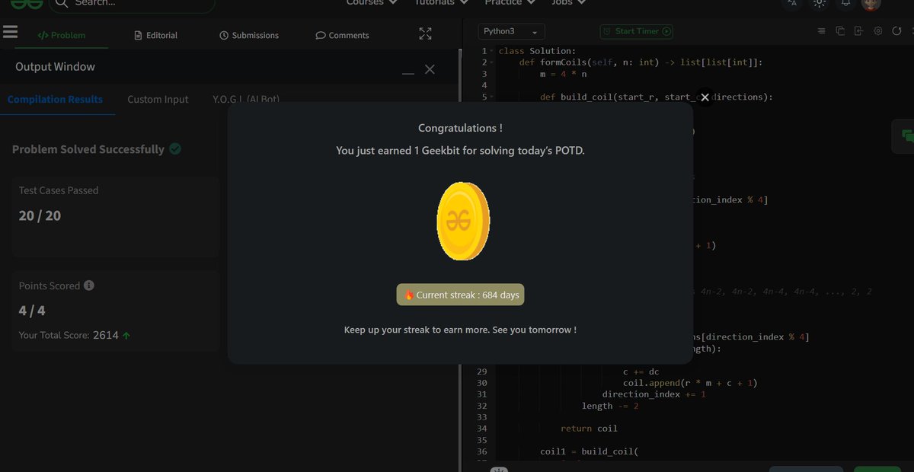Expand the Courses menu

(372, 3)
